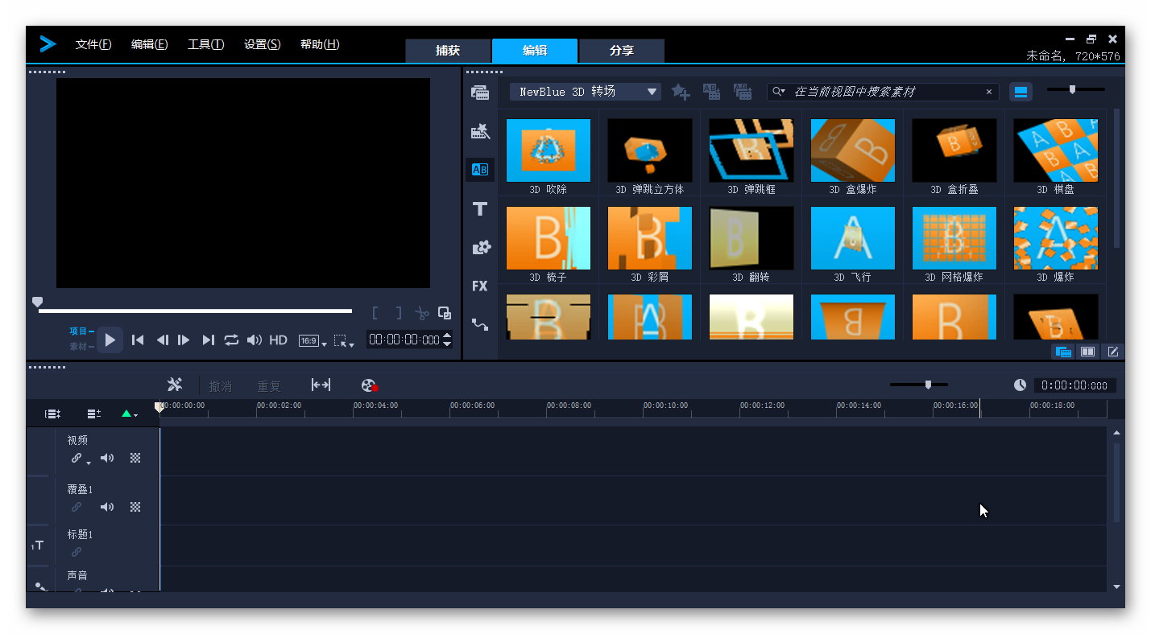Step to previous frame
Image resolution: width=1151 pixels, height=634 pixels.
(x=162, y=340)
